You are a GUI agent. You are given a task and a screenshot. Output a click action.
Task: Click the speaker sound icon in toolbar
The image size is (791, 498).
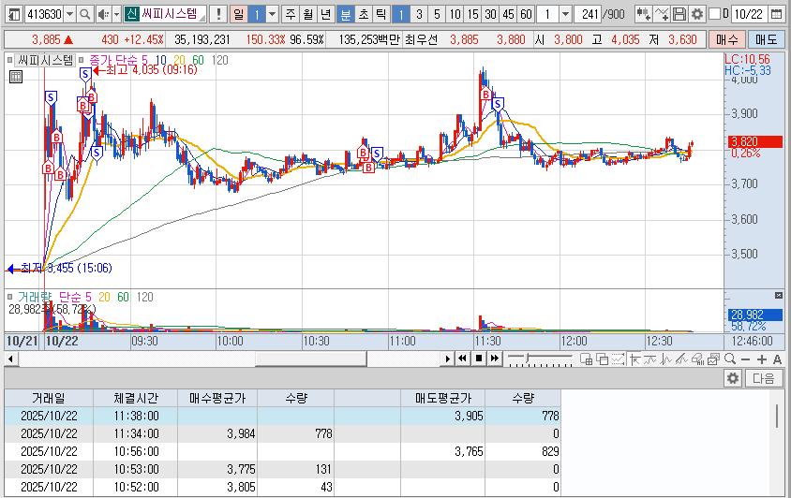click(102, 14)
